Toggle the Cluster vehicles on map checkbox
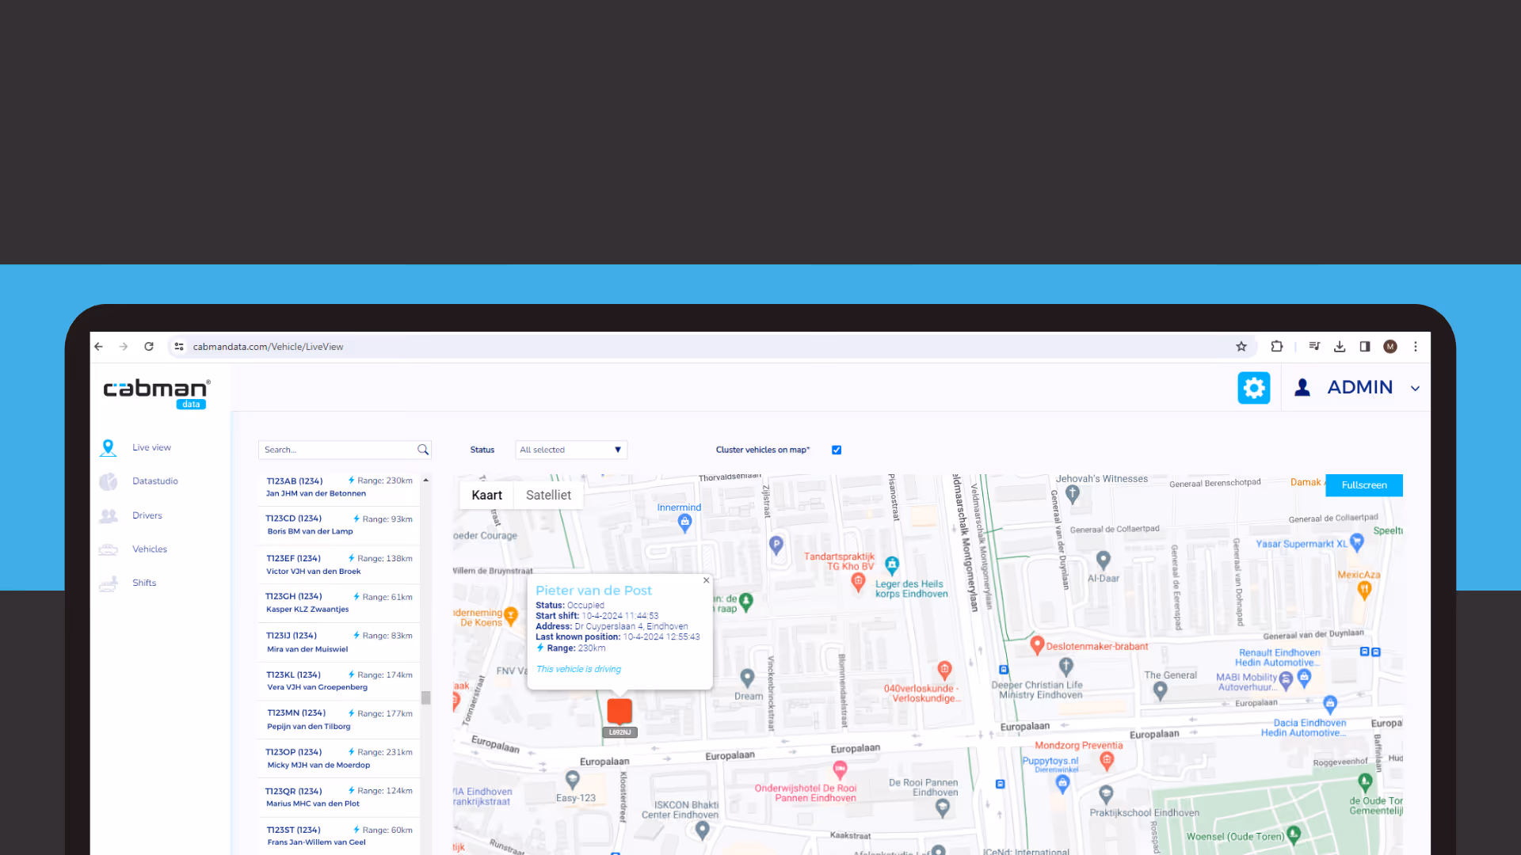Image resolution: width=1521 pixels, height=855 pixels. click(x=837, y=450)
